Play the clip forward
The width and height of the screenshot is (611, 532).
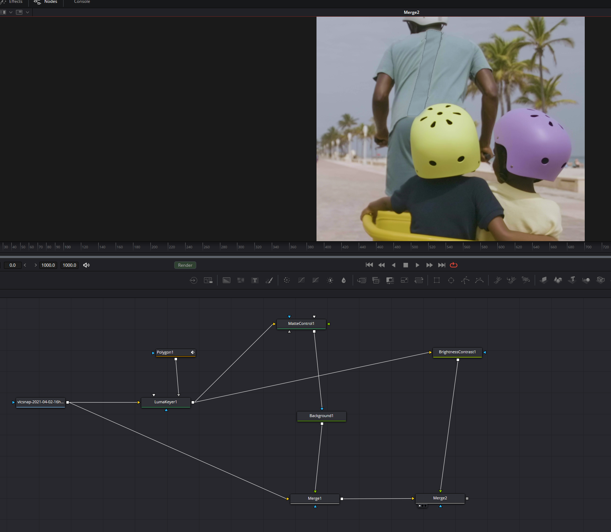418,265
